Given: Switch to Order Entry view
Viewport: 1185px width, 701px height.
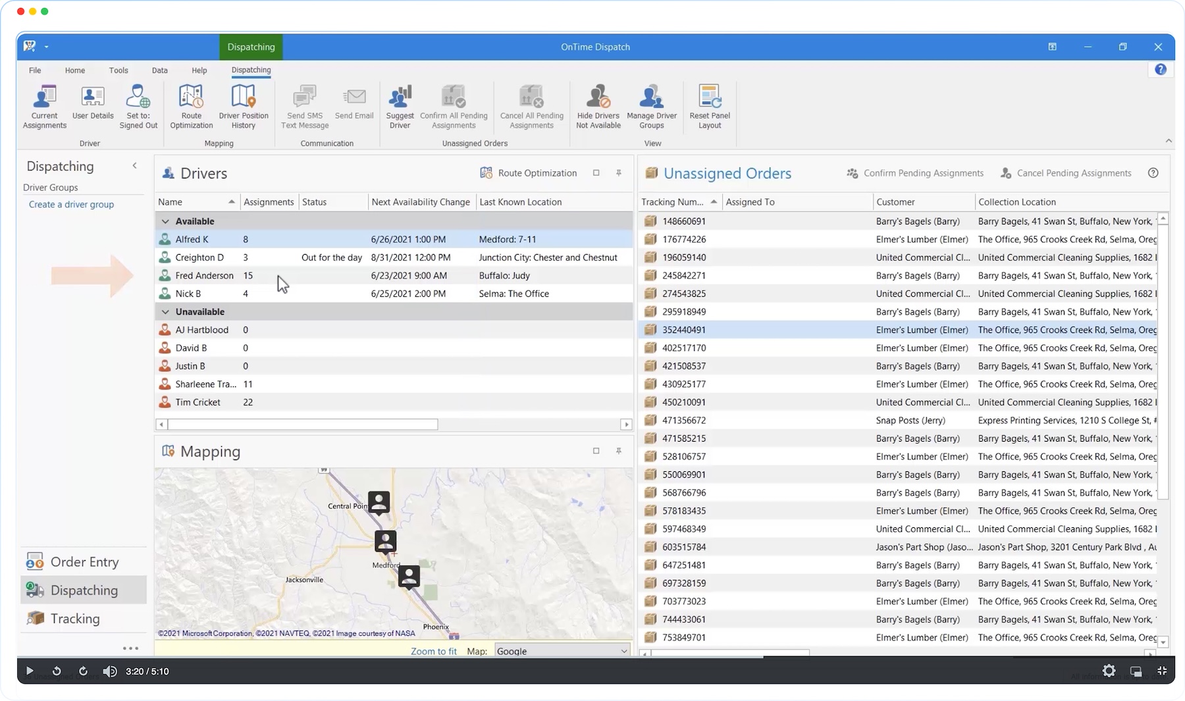Looking at the screenshot, I should [x=84, y=561].
